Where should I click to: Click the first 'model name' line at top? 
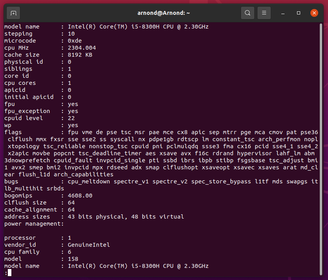(x=107, y=27)
